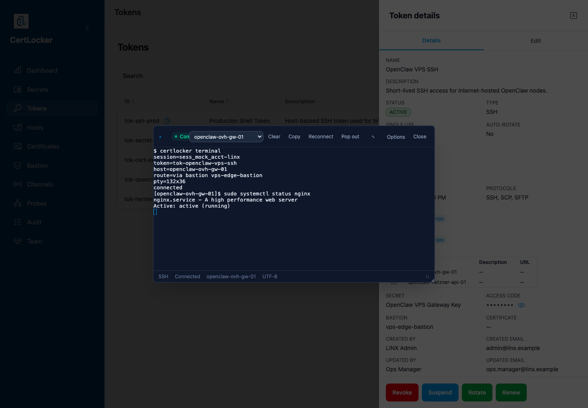Switch to the Details tab

coord(432,40)
